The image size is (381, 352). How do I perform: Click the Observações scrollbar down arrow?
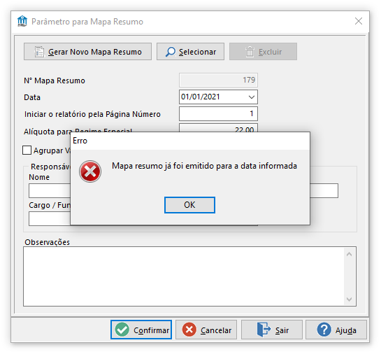(x=349, y=299)
